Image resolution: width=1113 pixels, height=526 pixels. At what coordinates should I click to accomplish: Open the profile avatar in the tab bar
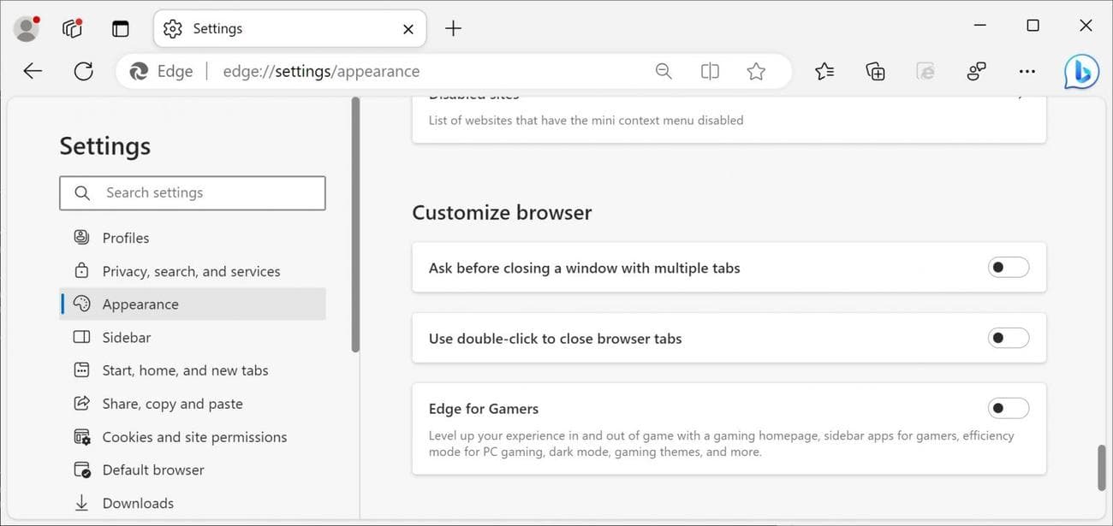(25, 27)
